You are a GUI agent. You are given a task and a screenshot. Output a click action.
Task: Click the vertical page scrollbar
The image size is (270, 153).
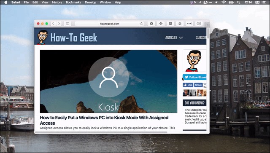coord(208,33)
